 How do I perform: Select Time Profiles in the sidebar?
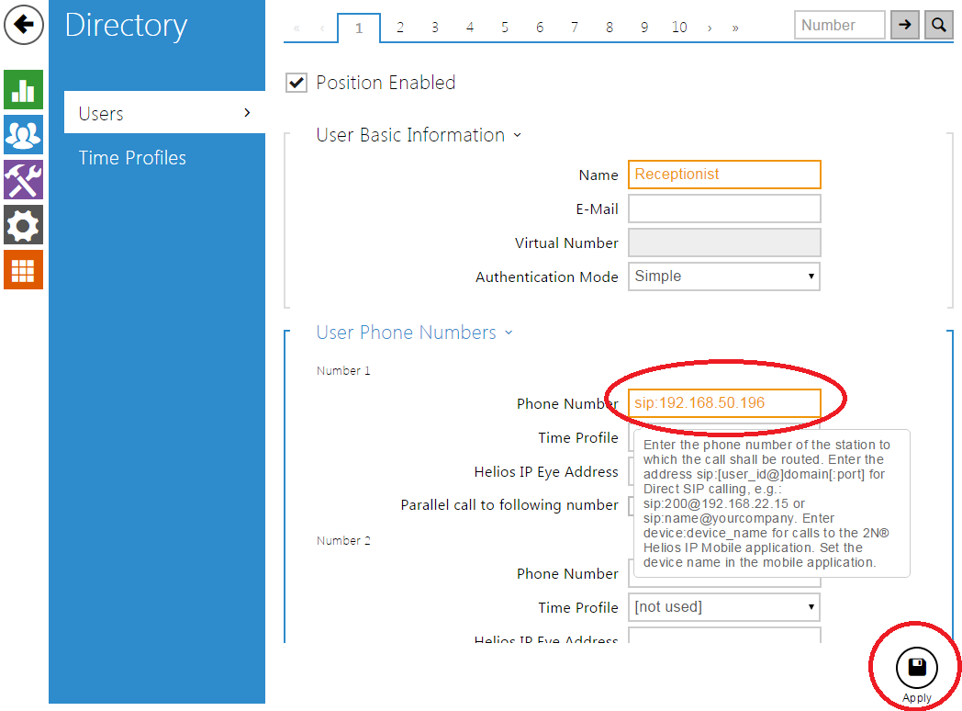(132, 158)
